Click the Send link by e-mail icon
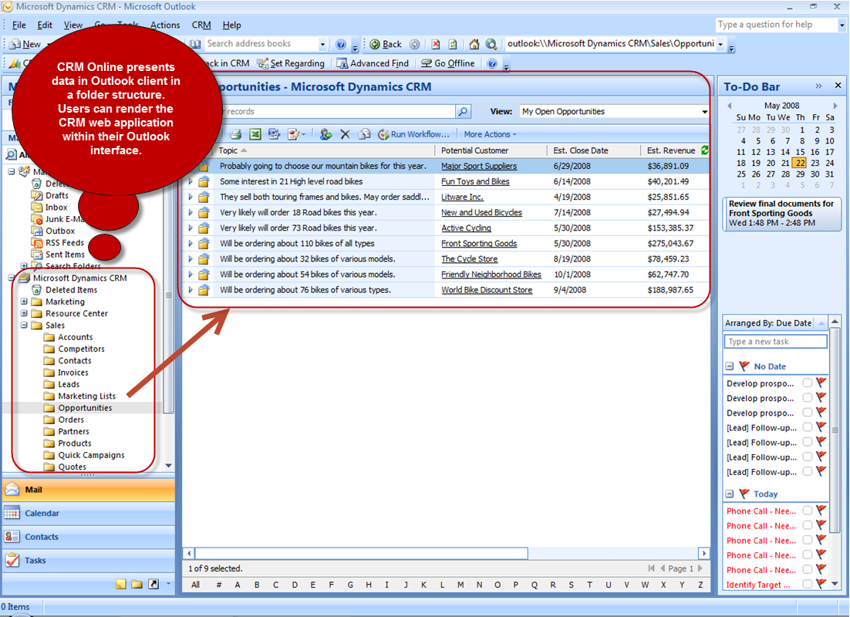The width and height of the screenshot is (850, 617). [x=365, y=134]
